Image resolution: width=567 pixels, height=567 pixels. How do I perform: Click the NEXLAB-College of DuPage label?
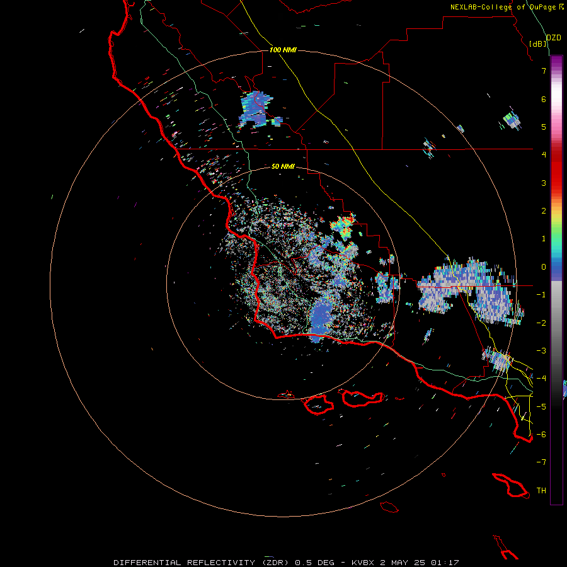(x=503, y=7)
